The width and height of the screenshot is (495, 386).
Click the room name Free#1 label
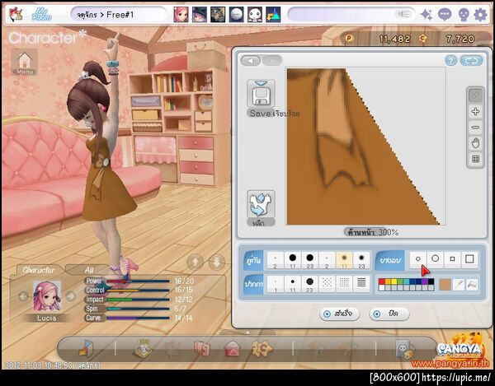pyautogui.click(x=120, y=15)
